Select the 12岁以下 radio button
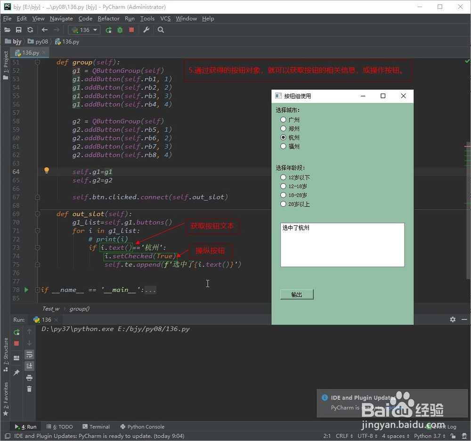 tap(283, 177)
